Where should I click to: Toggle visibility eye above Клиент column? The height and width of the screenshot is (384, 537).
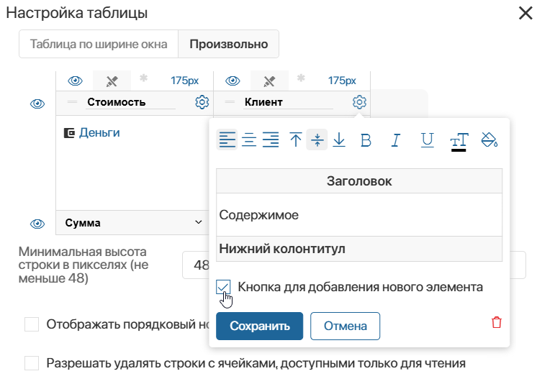pyautogui.click(x=233, y=81)
